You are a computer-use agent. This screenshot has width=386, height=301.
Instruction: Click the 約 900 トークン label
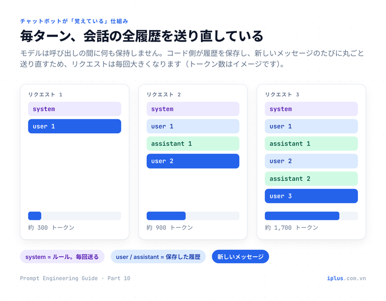click(169, 228)
